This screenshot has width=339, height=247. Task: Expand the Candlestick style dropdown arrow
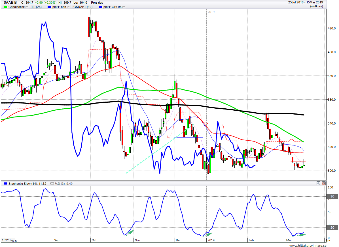pos(27,7)
